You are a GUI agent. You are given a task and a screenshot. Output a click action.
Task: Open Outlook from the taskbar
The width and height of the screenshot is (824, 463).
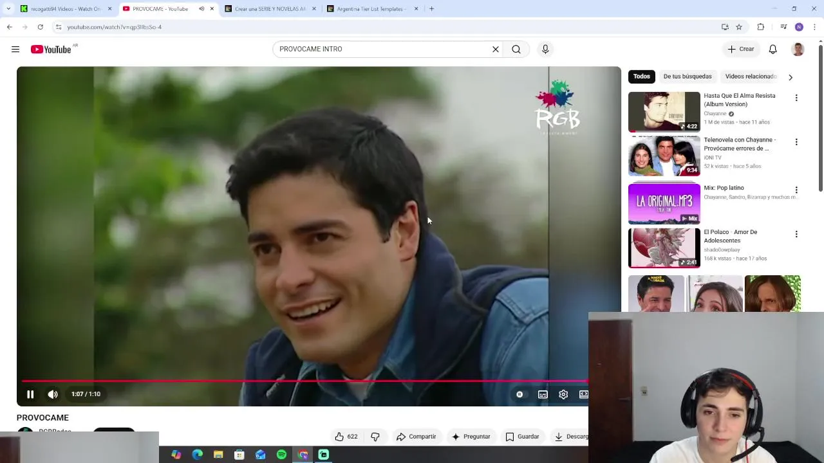click(x=261, y=455)
